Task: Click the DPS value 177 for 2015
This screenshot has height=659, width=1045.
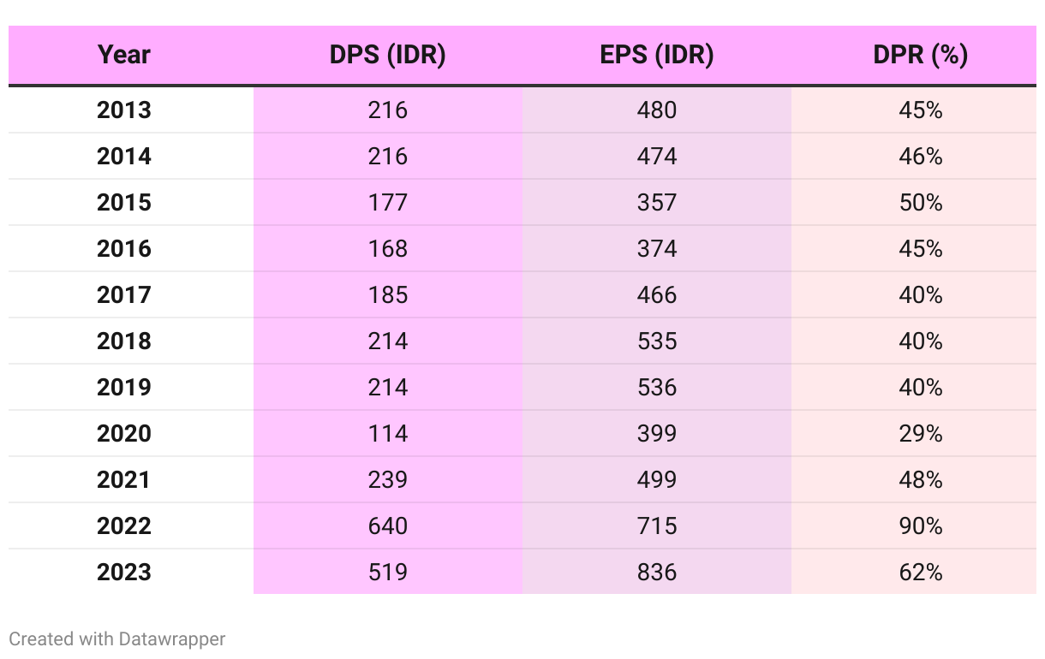Action: pos(387,203)
